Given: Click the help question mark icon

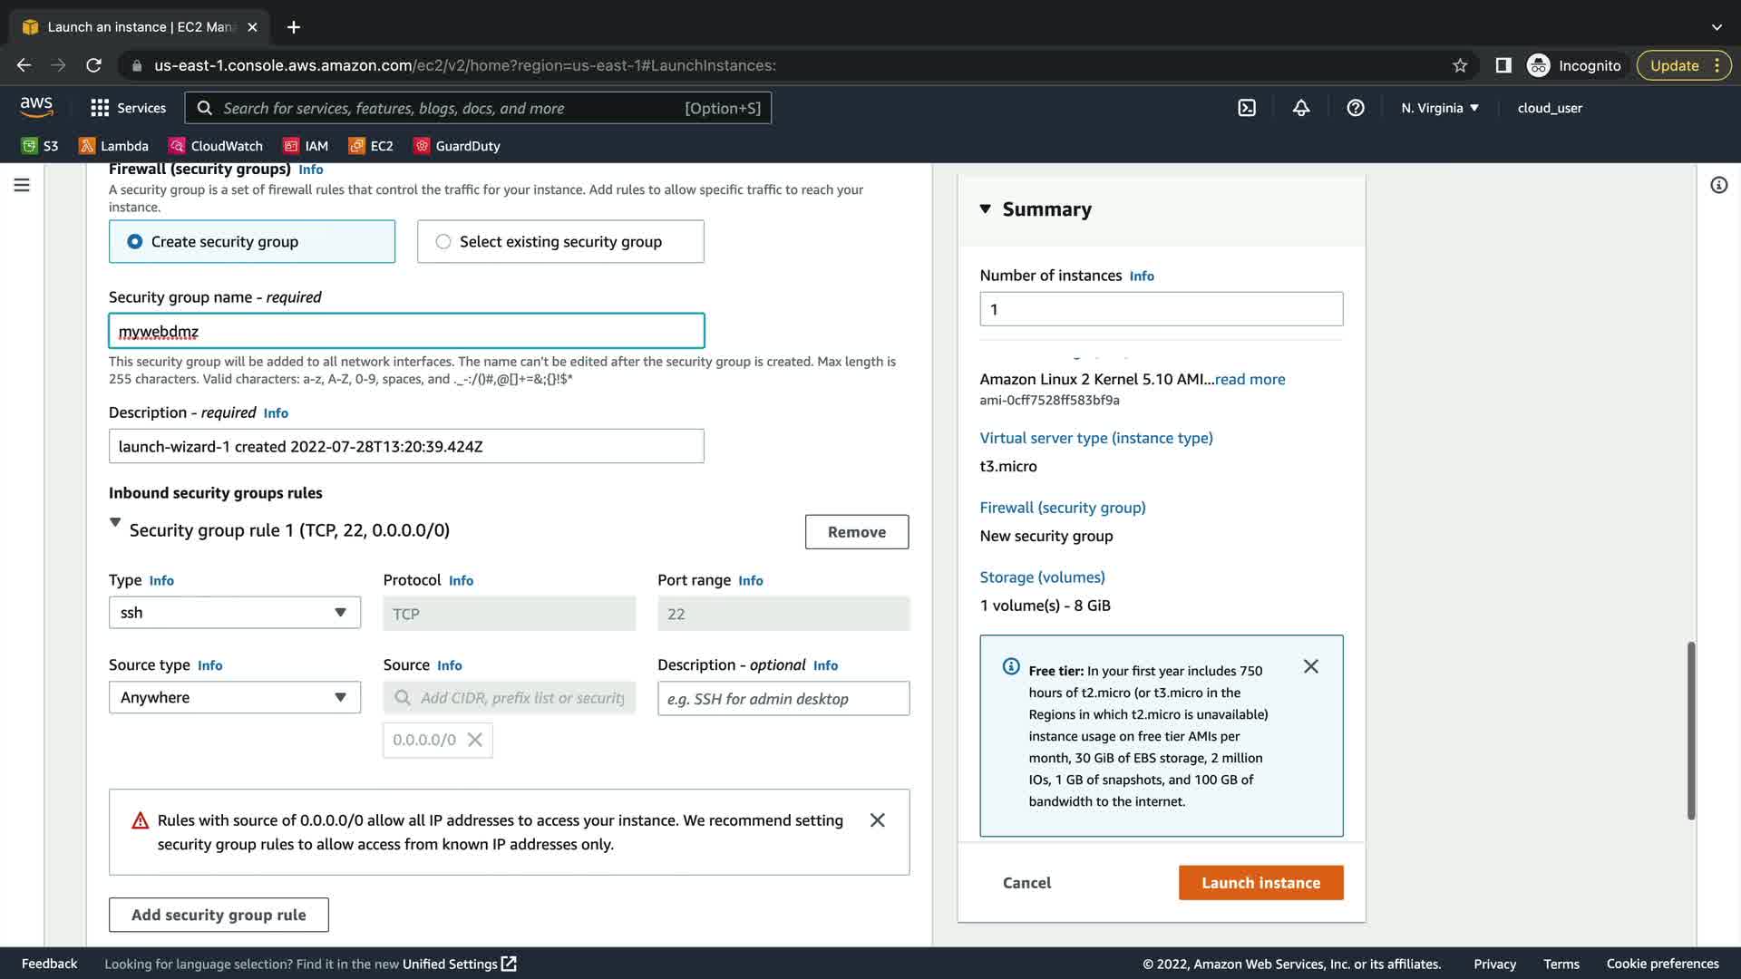Looking at the screenshot, I should [1356, 108].
